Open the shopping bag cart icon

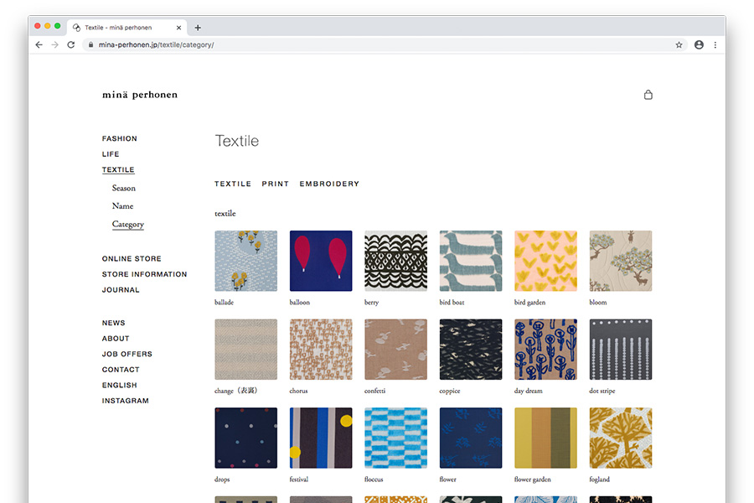pyautogui.click(x=648, y=95)
